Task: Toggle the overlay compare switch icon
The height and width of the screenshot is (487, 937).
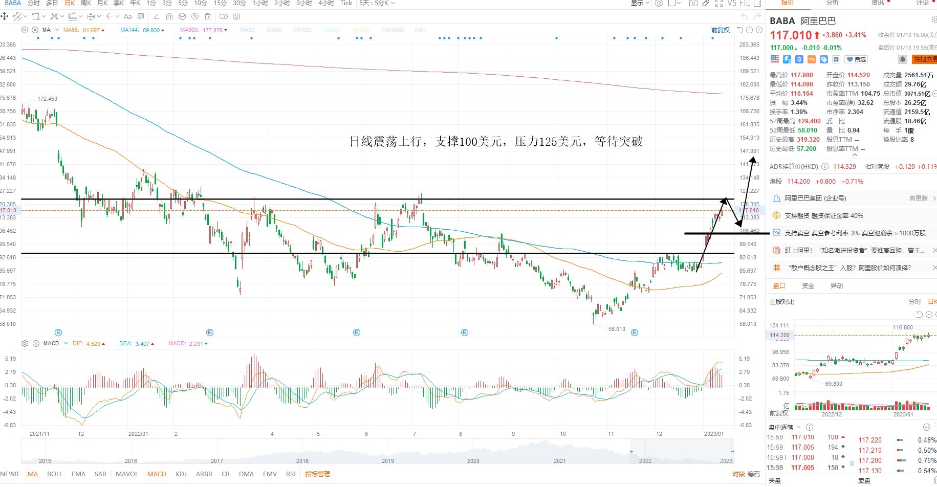Action: pyautogui.click(x=224, y=16)
